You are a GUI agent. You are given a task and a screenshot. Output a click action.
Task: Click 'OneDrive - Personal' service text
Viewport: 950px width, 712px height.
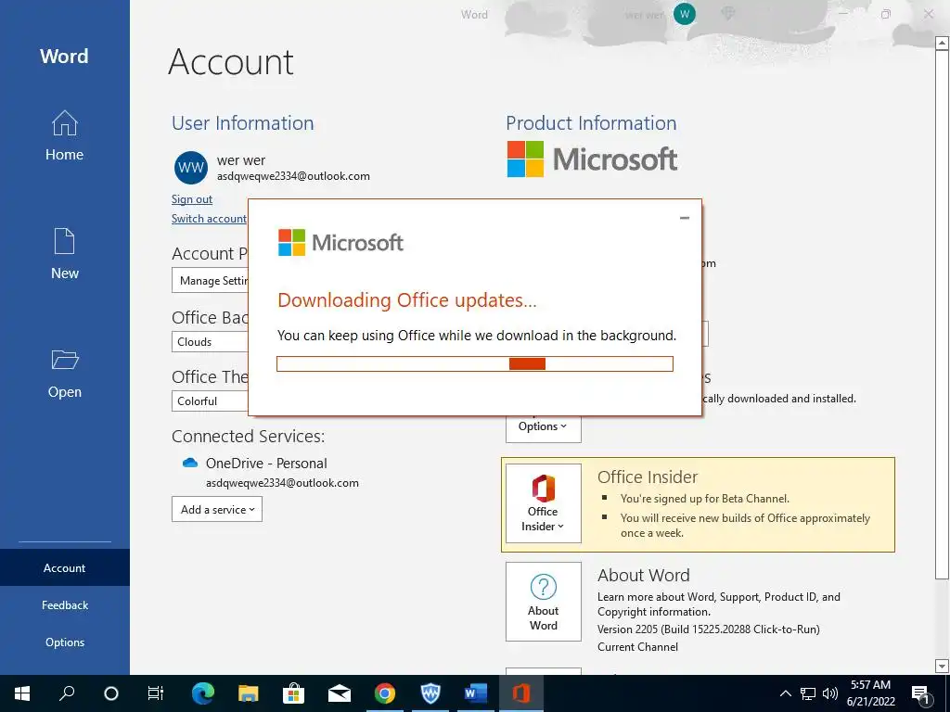click(x=266, y=464)
